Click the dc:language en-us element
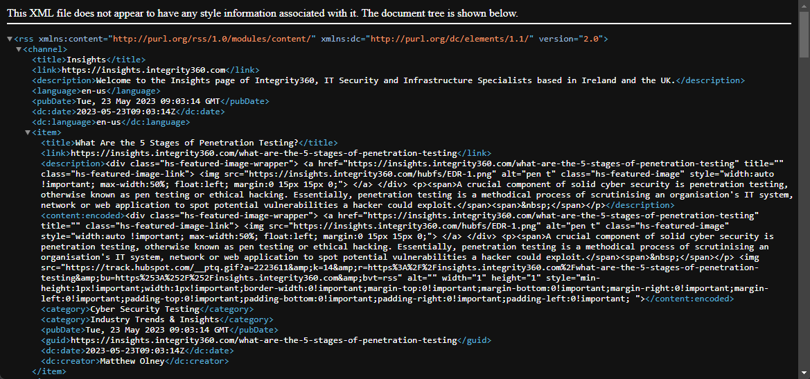This screenshot has height=379, width=810. (x=99, y=122)
